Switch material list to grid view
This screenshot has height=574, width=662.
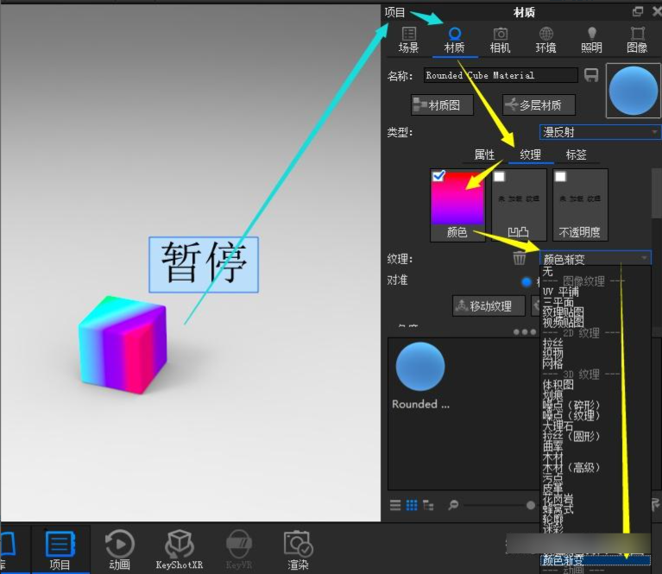tap(412, 505)
